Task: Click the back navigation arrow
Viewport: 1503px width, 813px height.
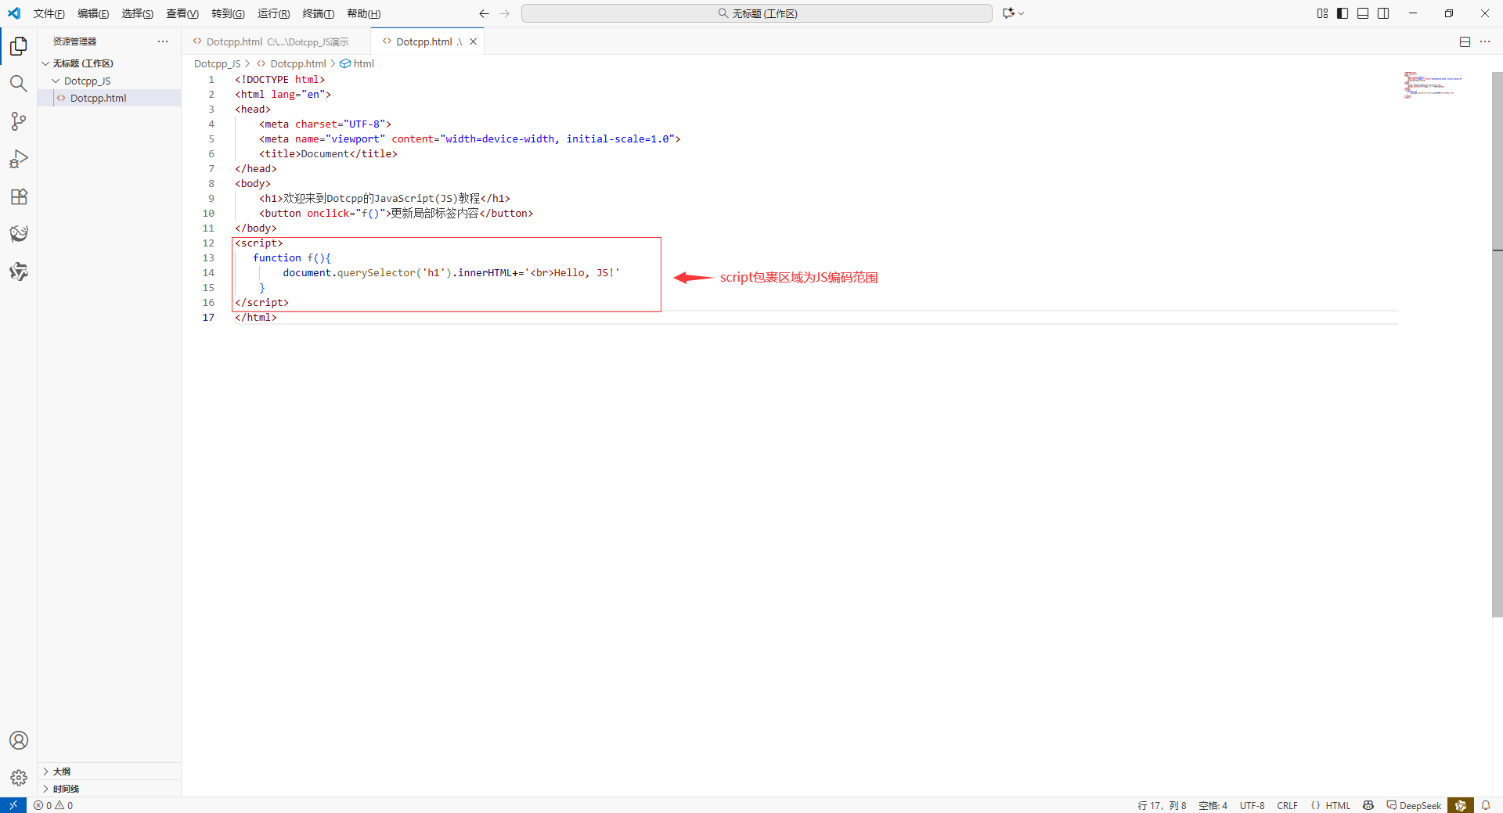Action: tap(484, 13)
